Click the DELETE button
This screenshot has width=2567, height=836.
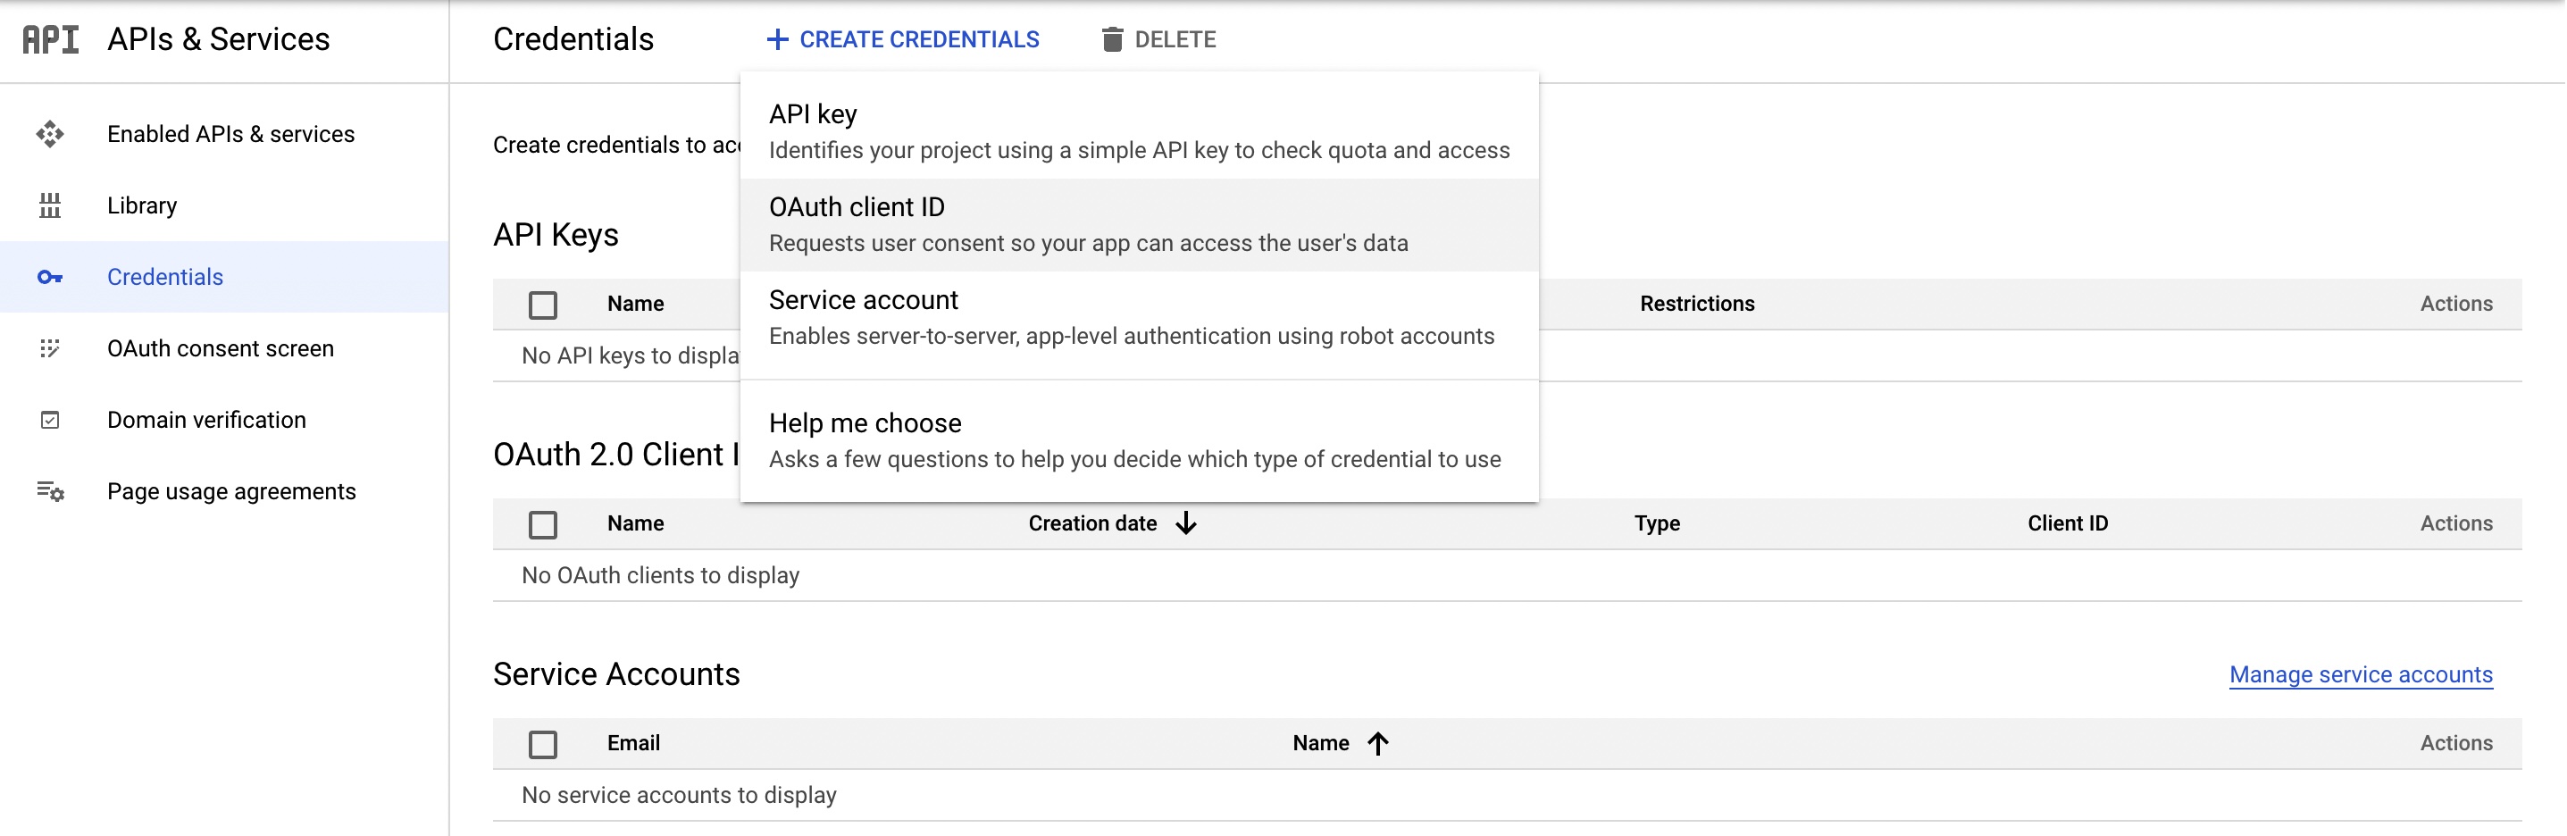[1159, 39]
